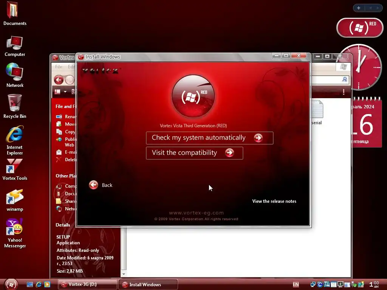
Task: Open Computer under Other Places
Action: point(66,186)
